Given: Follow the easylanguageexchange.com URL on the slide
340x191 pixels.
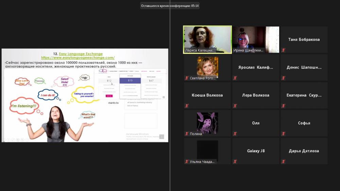Looking at the screenshot, I should 78,58.
